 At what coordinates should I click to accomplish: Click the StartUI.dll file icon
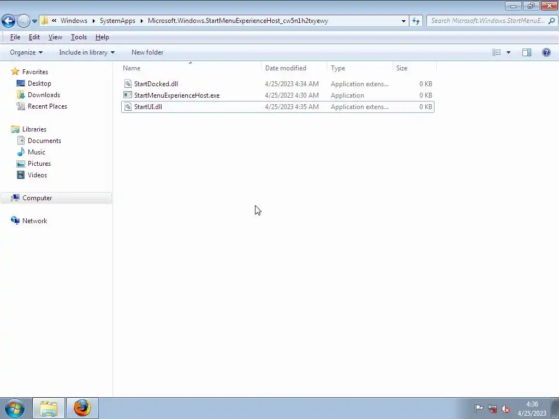128,106
